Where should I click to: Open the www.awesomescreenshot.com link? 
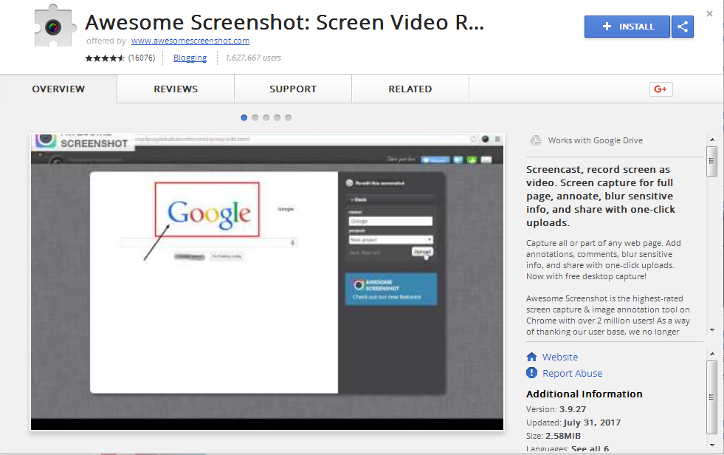[190, 41]
